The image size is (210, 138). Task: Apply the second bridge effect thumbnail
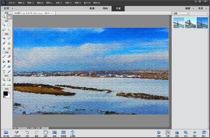[190, 23]
